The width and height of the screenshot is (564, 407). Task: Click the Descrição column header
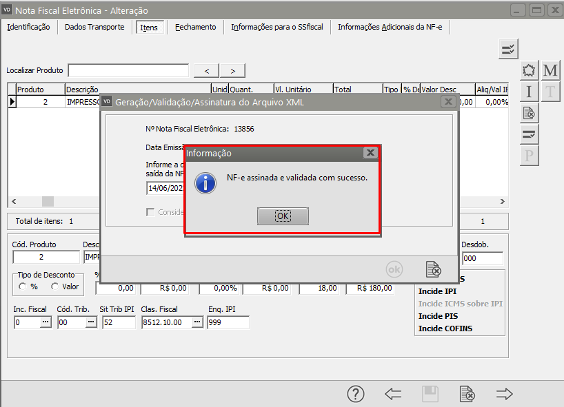[138, 89]
